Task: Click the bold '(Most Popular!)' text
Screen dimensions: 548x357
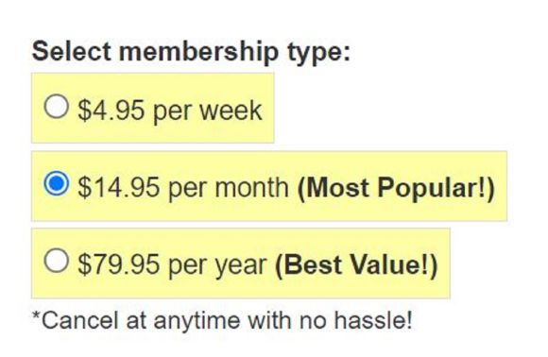Action: pos(396,189)
